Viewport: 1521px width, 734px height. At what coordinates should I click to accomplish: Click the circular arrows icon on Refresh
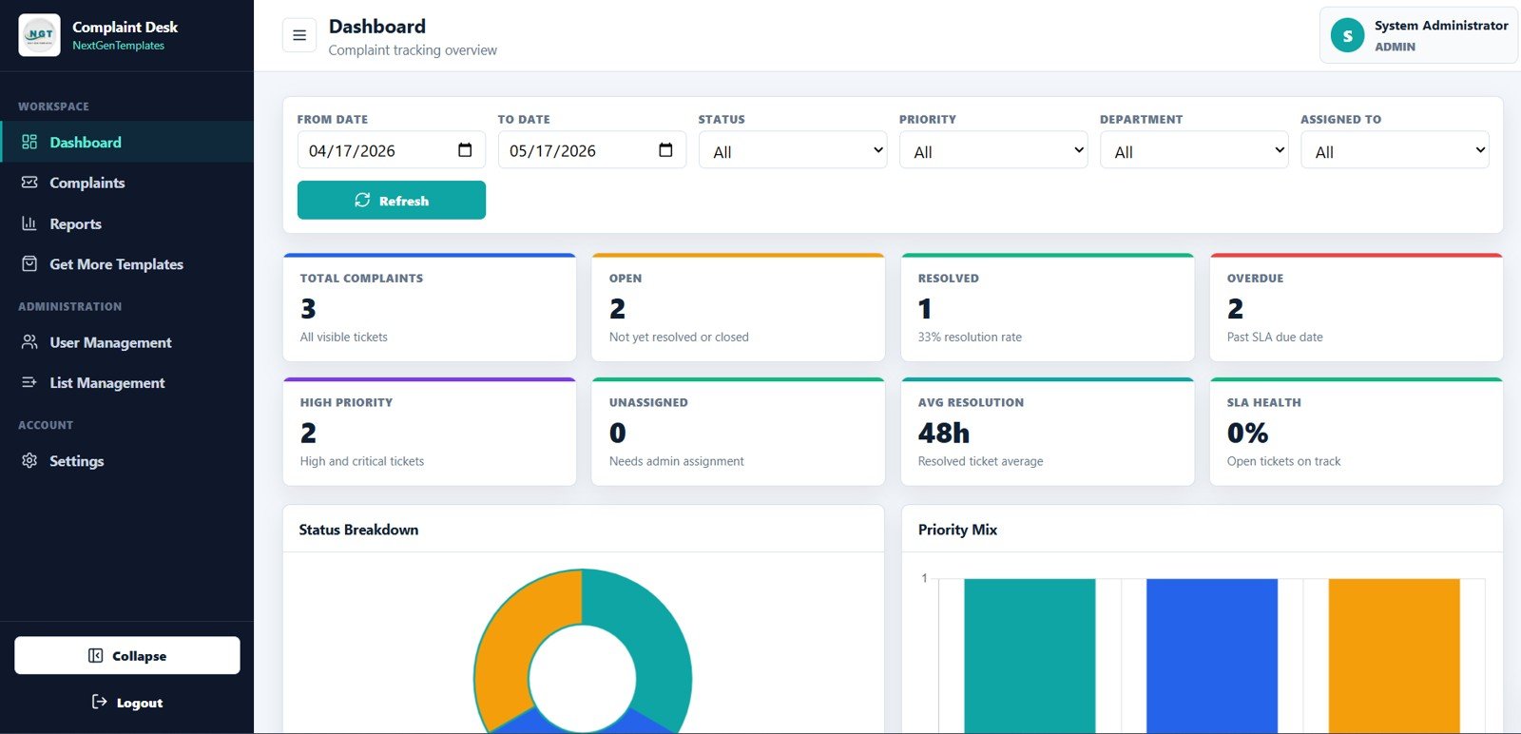pyautogui.click(x=362, y=200)
